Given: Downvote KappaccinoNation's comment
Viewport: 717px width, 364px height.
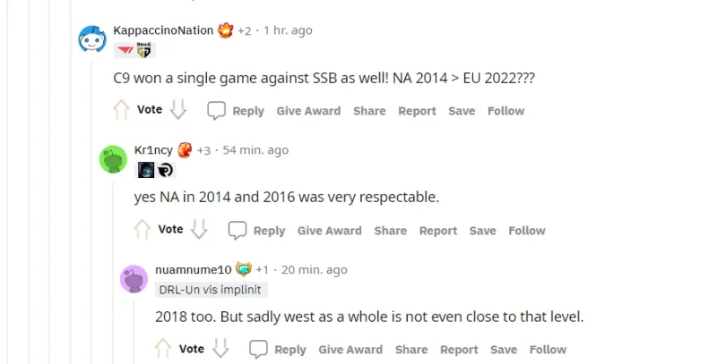Looking at the screenshot, I should click(177, 110).
